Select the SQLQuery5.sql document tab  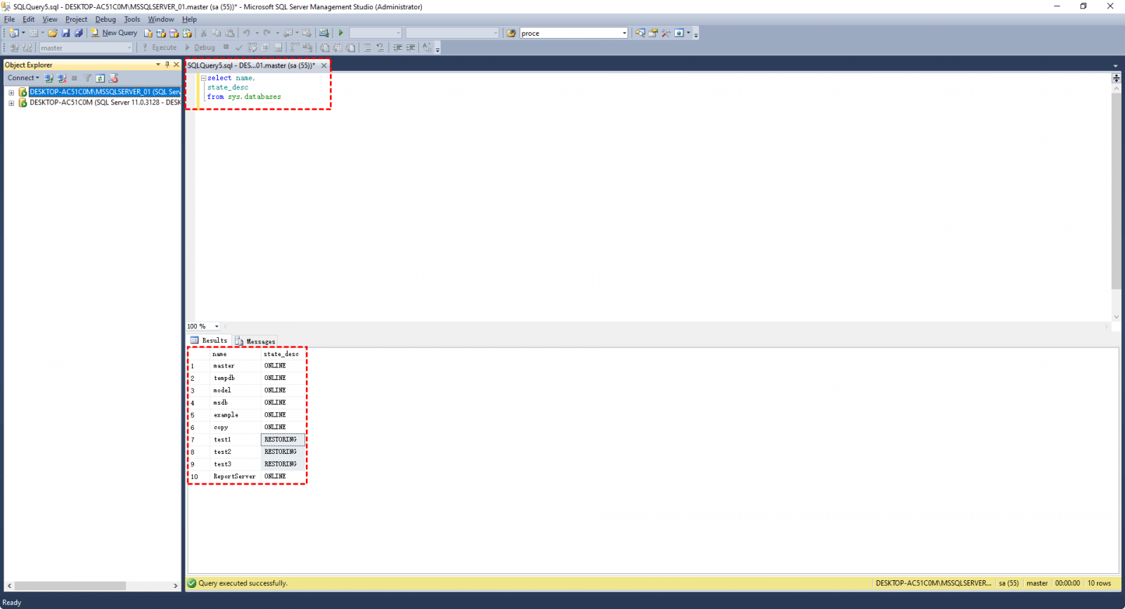pos(251,65)
